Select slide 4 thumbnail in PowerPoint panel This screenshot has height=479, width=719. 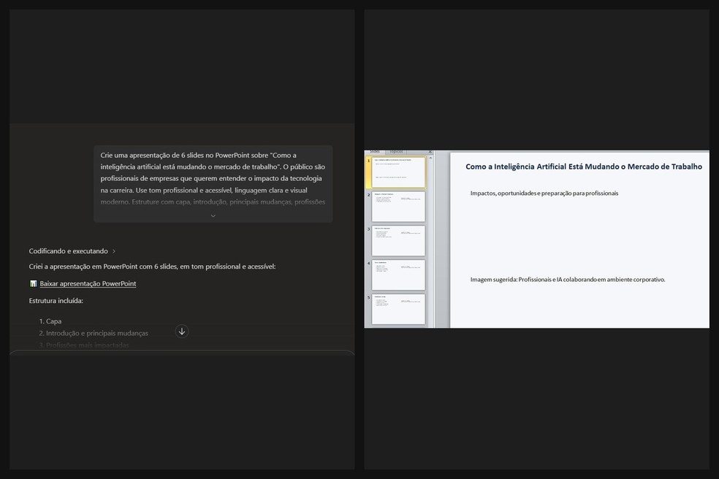[398, 275]
